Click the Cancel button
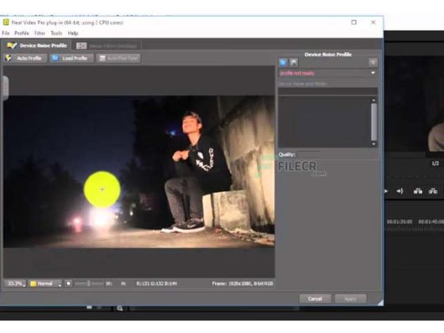Image resolution: width=444 pixels, height=333 pixels. tap(315, 299)
